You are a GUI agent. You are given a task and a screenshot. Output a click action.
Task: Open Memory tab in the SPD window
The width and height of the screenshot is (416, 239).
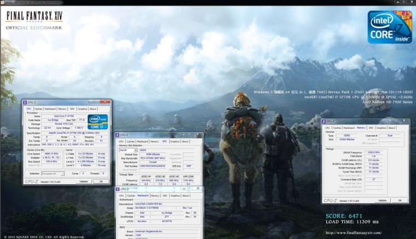tap(155, 142)
